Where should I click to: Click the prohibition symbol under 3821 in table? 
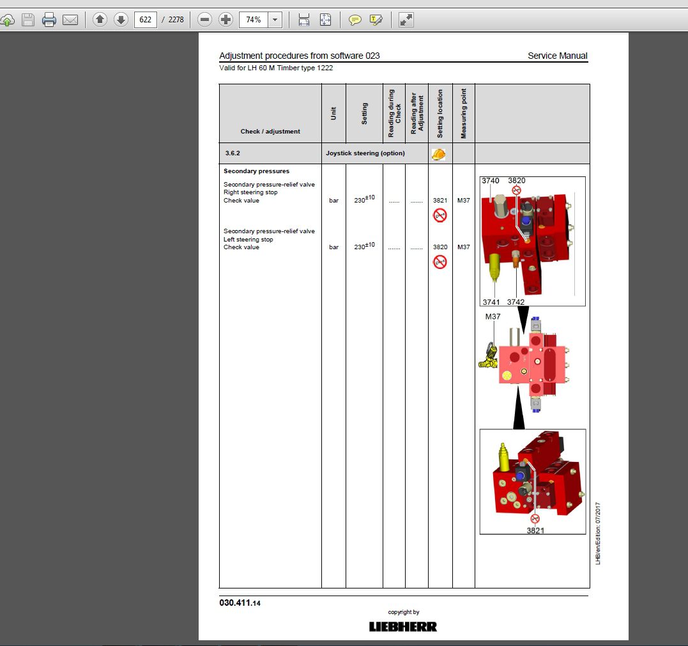pos(440,215)
